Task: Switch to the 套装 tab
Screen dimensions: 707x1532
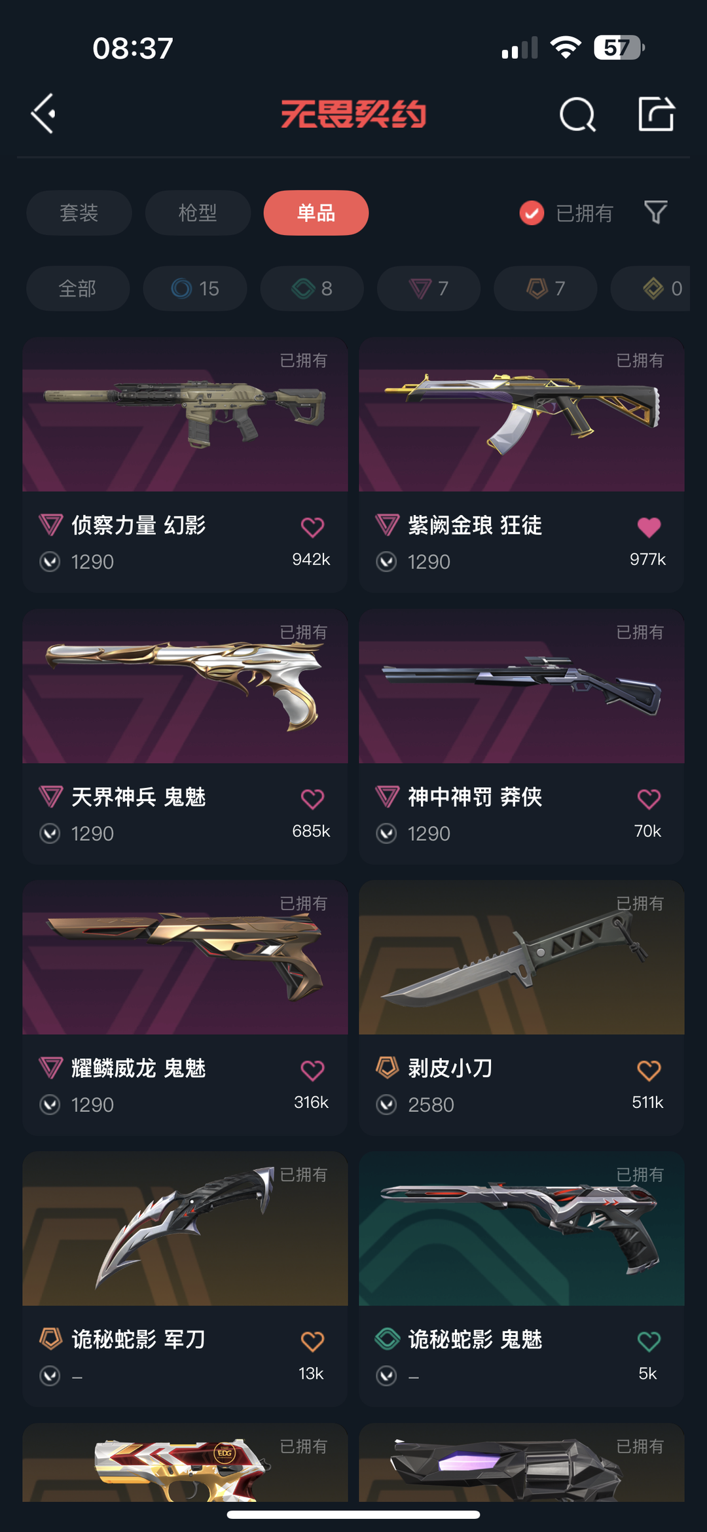Action: [79, 213]
